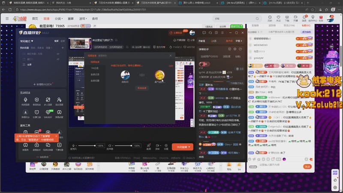Open the multi-person link icon
The height and width of the screenshot is (193, 343).
(x=48, y=100)
